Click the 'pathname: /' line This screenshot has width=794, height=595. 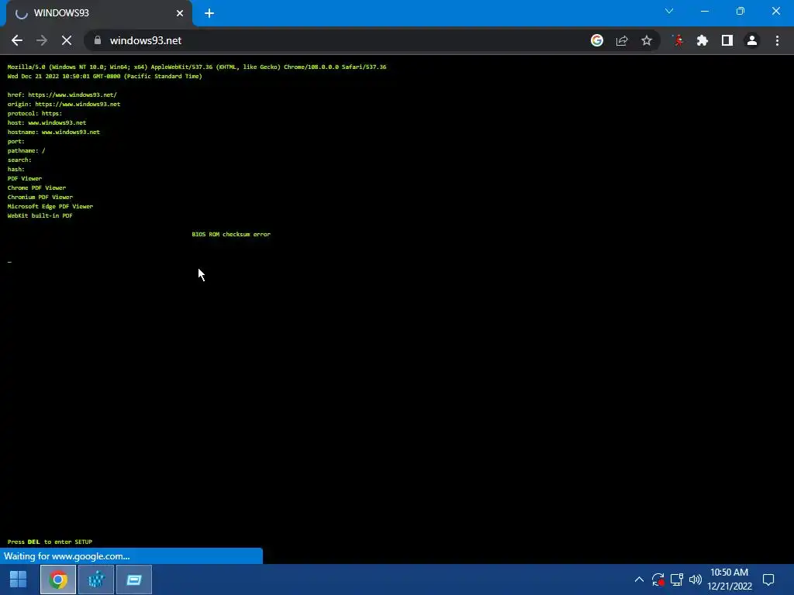[26, 151]
